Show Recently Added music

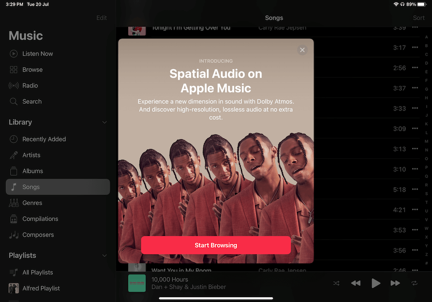click(x=44, y=139)
